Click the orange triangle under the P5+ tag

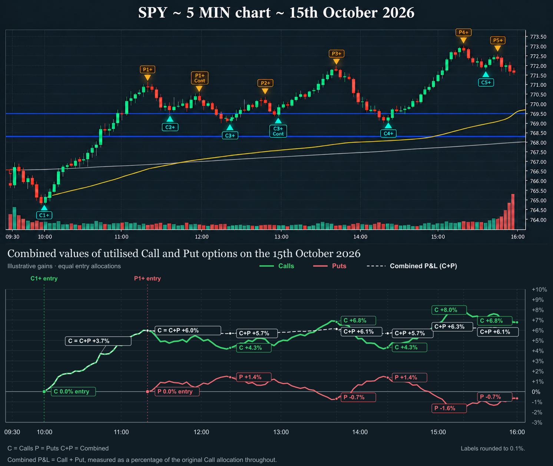click(497, 48)
